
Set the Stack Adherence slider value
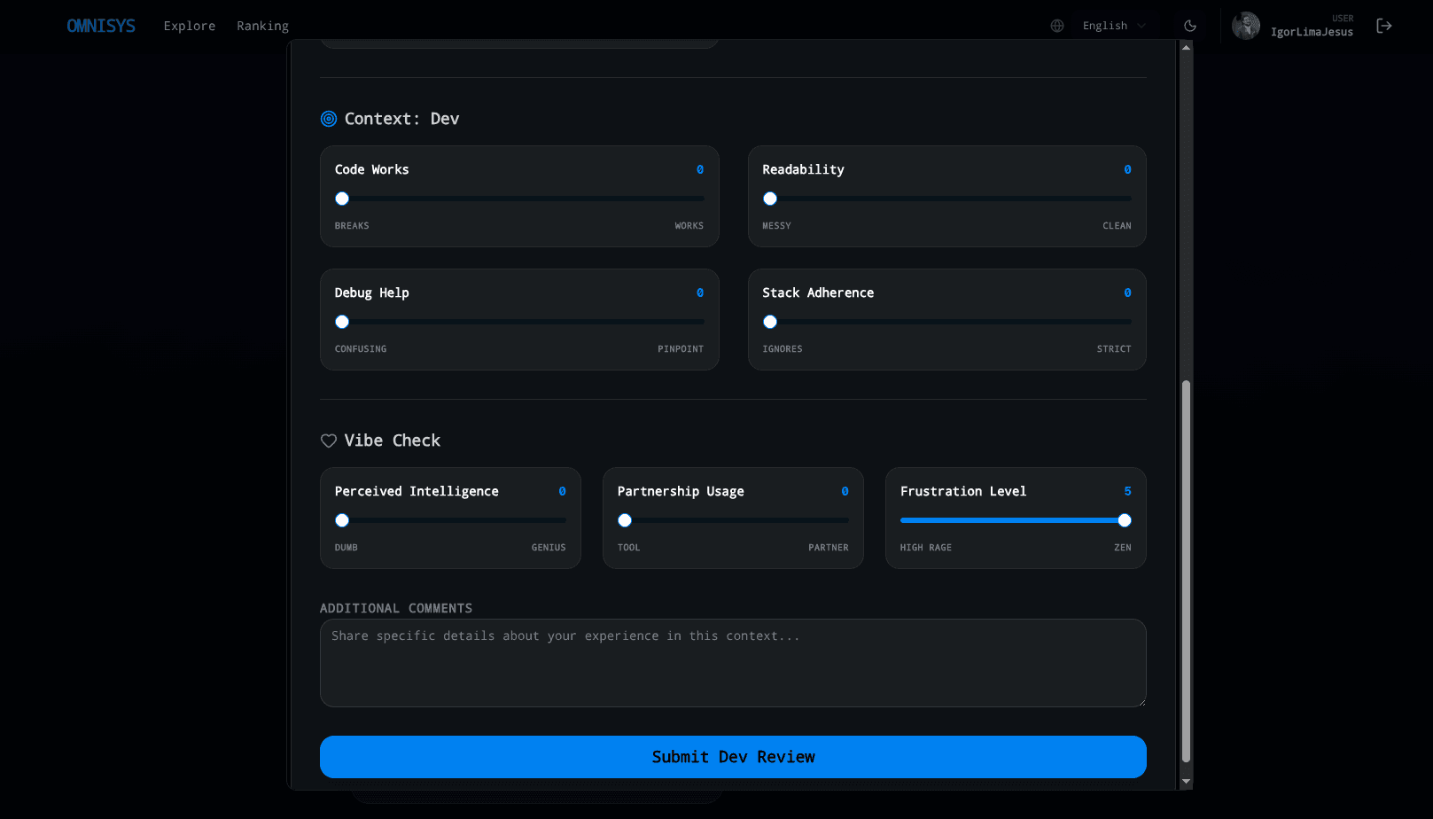[769, 322]
